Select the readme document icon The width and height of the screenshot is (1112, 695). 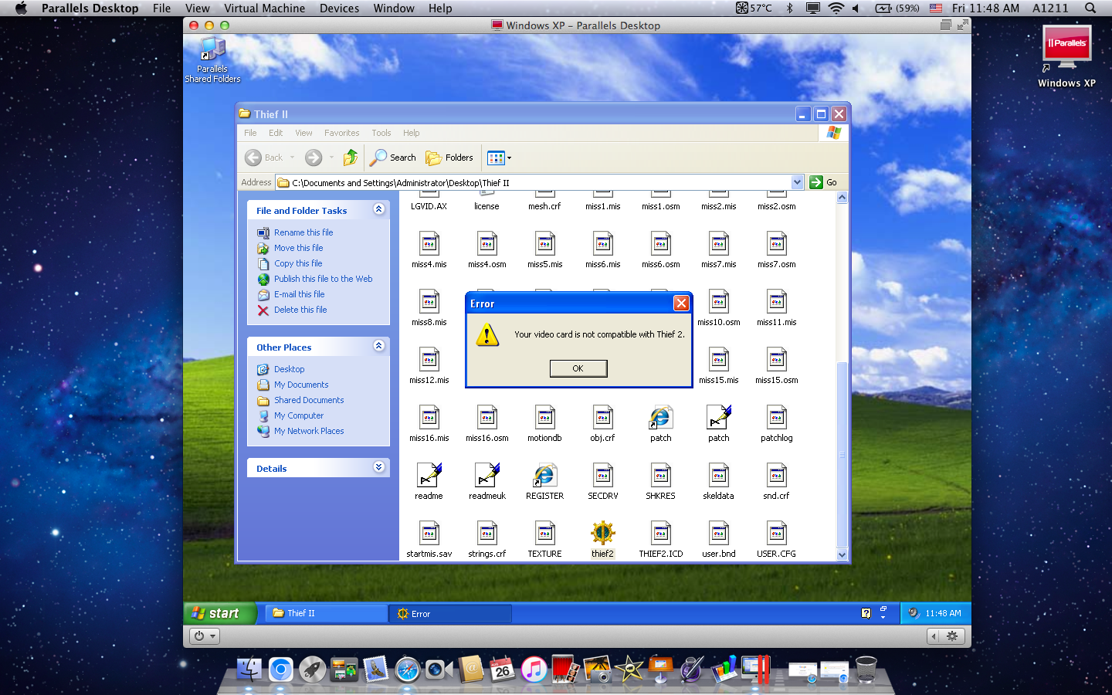coord(429,475)
